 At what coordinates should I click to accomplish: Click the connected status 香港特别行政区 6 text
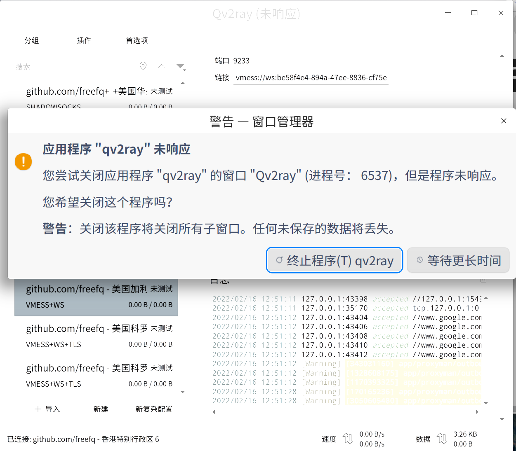(x=130, y=439)
